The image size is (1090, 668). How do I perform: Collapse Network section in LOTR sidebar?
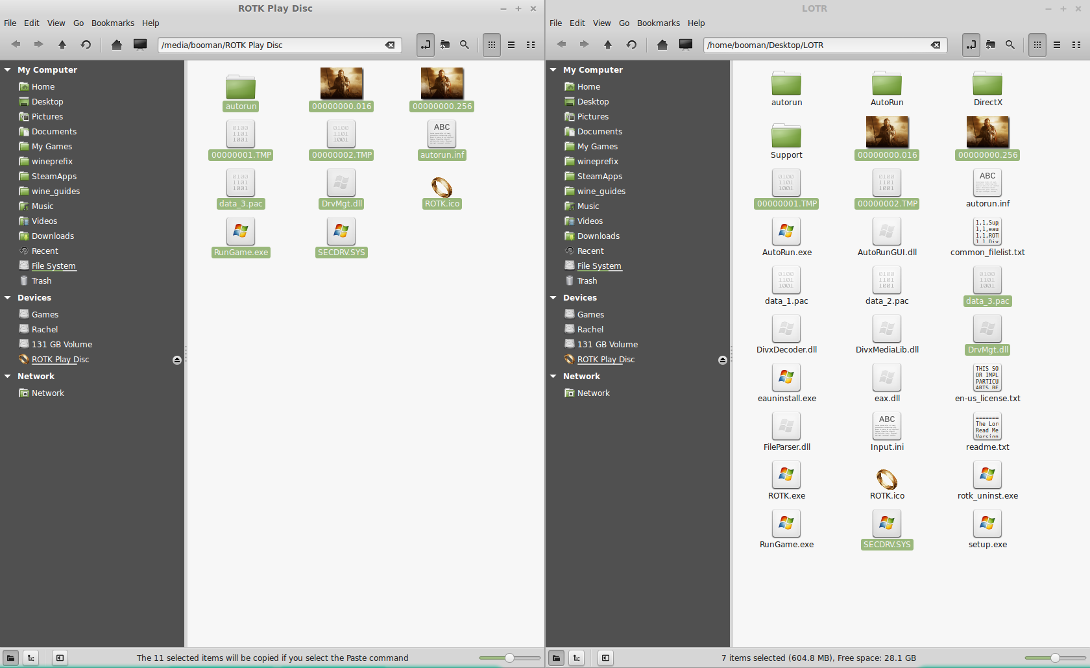coord(553,376)
